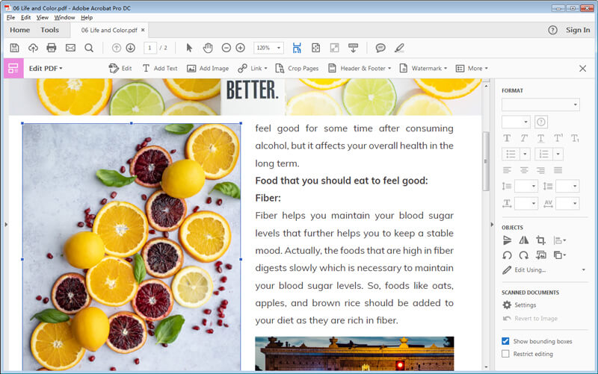Switch to the Home tab
Viewport: 598px width, 374px height.
coord(20,30)
